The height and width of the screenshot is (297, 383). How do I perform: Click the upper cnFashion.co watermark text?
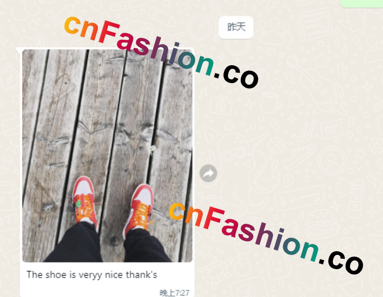(x=161, y=52)
